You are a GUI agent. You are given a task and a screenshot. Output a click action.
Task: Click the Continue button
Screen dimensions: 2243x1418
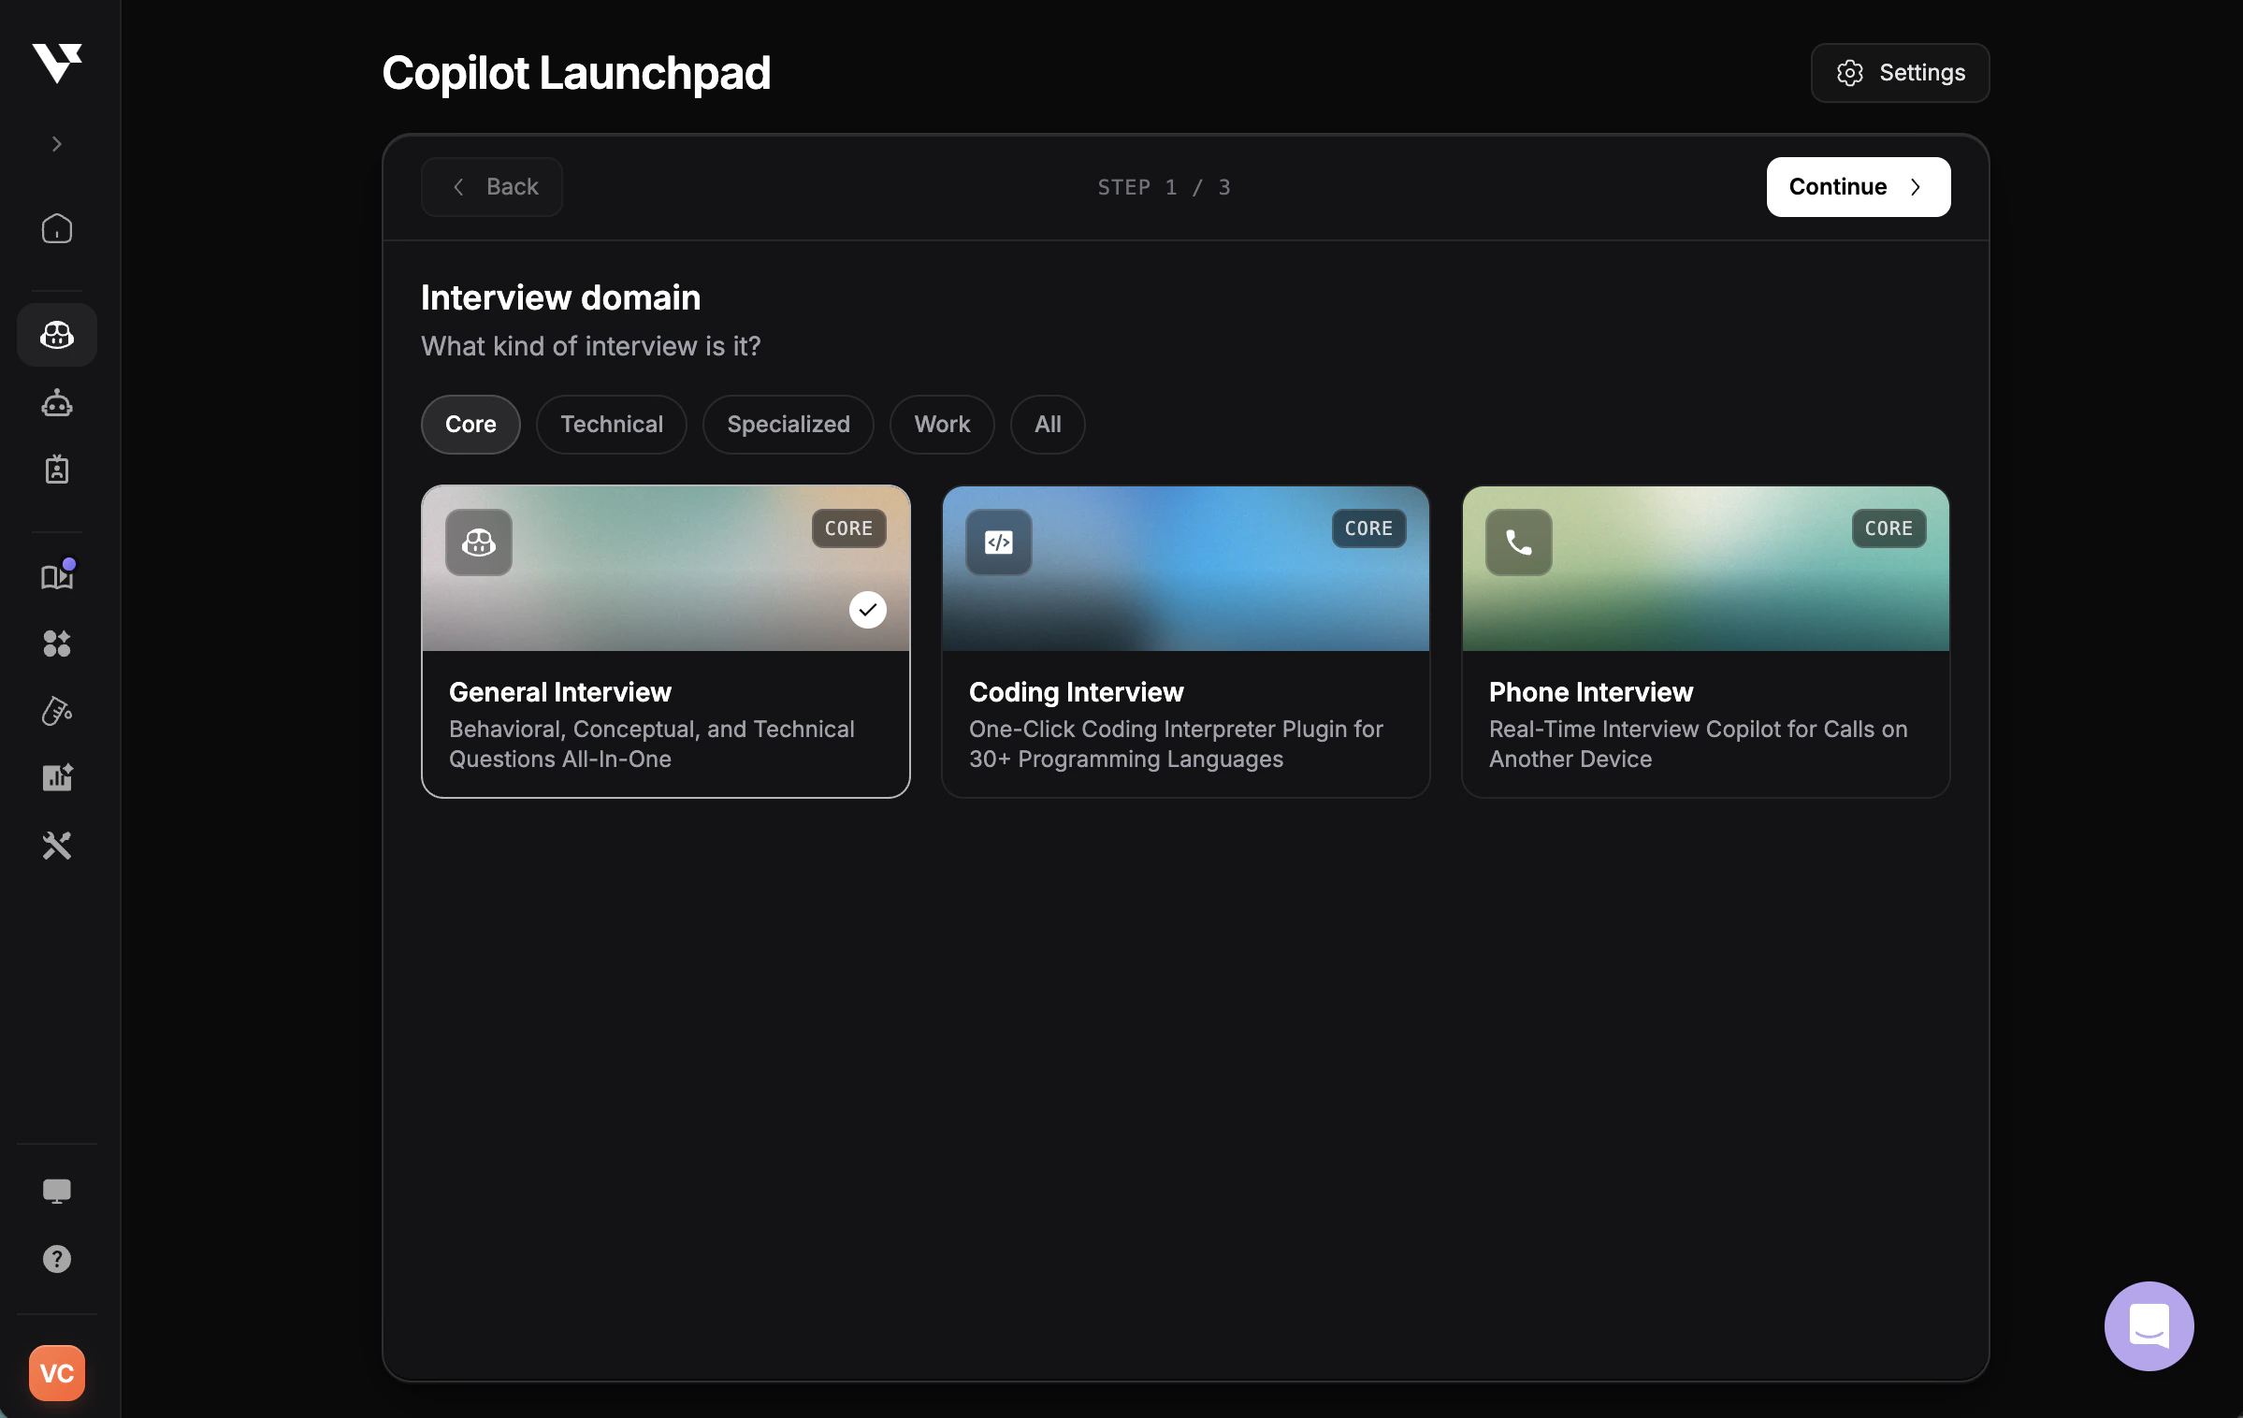[x=1858, y=187]
